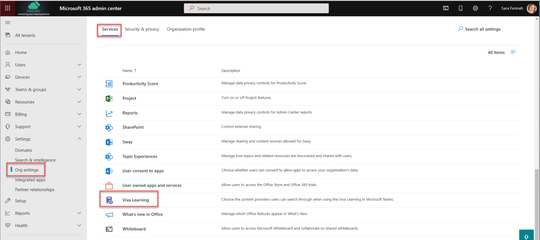The width and height of the screenshot is (540, 240).
Task: Click the help question mark icon
Action: pyautogui.click(x=490, y=8)
